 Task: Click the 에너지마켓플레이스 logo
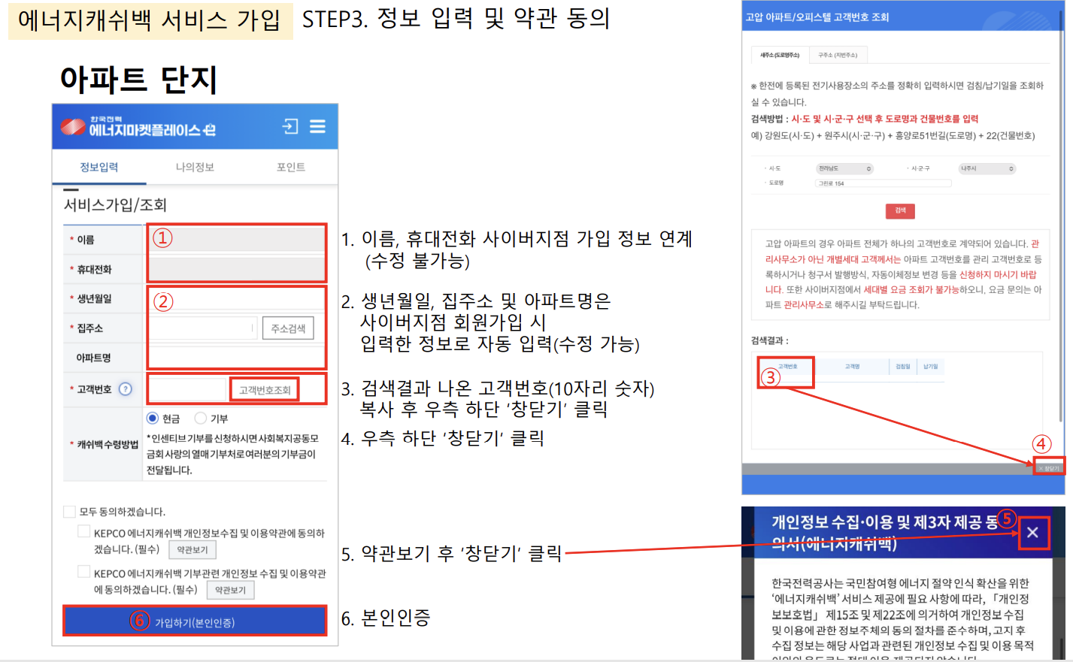[138, 126]
